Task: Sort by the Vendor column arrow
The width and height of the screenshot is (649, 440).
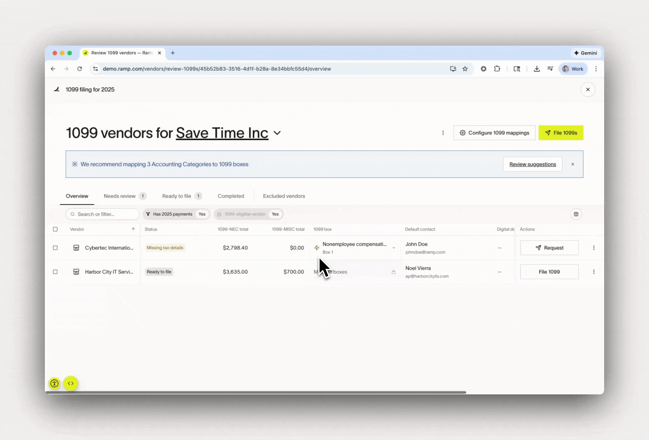Action: click(x=133, y=229)
